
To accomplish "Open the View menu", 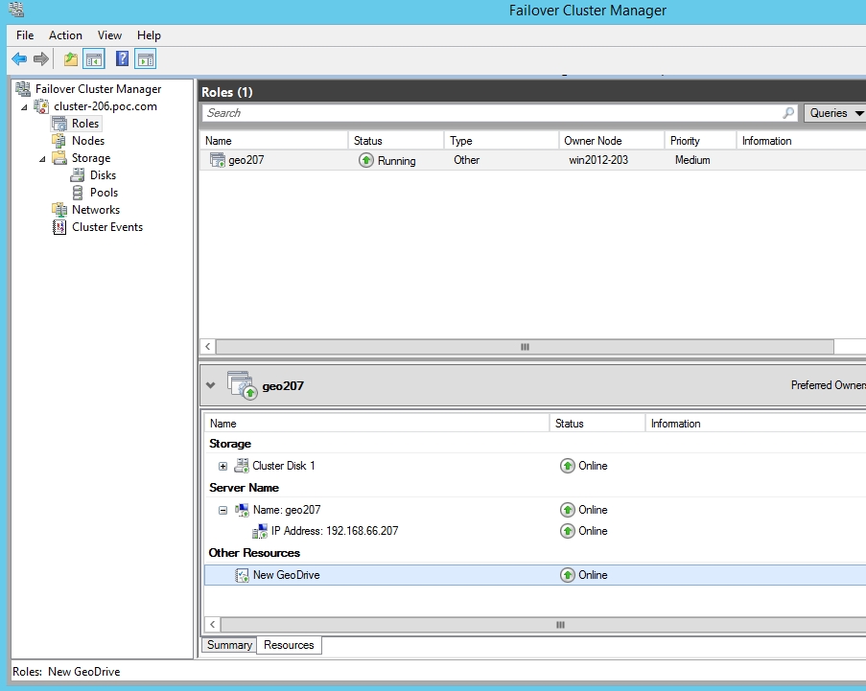I will point(109,35).
